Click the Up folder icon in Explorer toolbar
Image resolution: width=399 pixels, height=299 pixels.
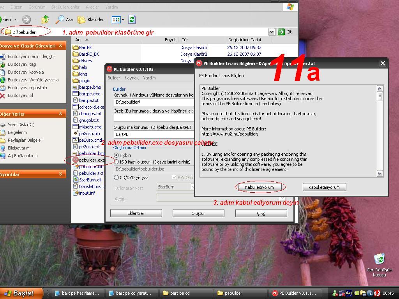45,19
